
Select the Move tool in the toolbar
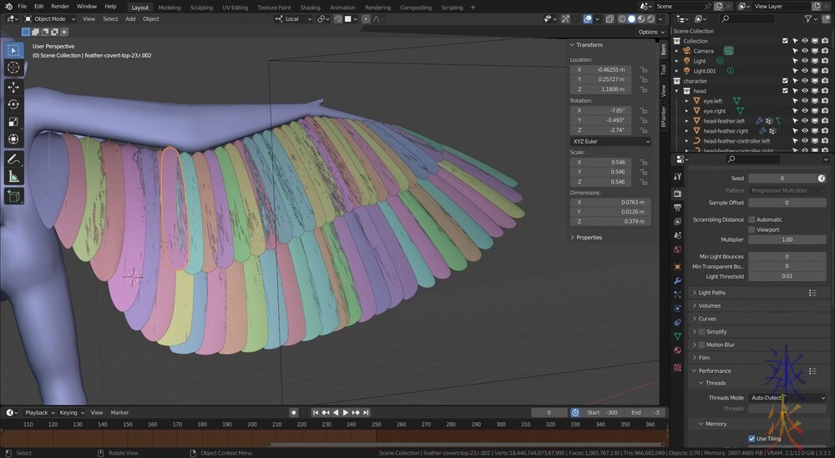[x=13, y=87]
